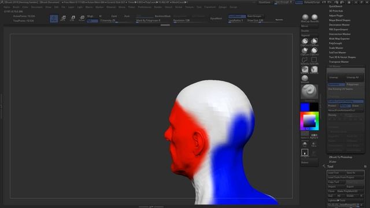Select the Move transform icon
The height and width of the screenshot is (208, 370).
click(63, 18)
